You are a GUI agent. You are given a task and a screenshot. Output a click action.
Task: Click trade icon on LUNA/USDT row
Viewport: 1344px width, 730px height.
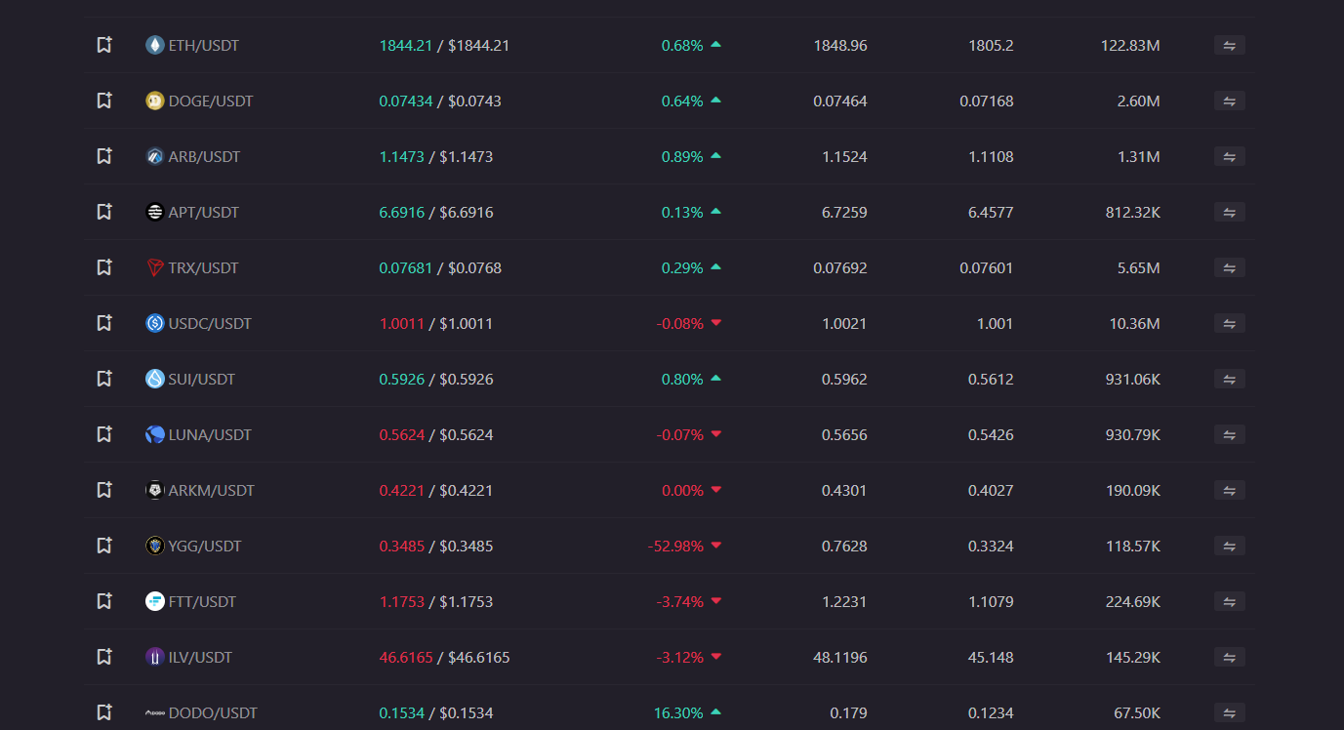[1229, 434]
